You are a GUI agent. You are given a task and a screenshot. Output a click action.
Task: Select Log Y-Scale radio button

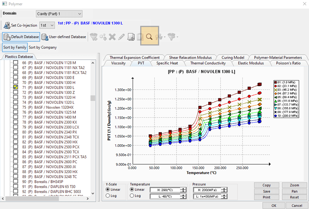coord(108,196)
